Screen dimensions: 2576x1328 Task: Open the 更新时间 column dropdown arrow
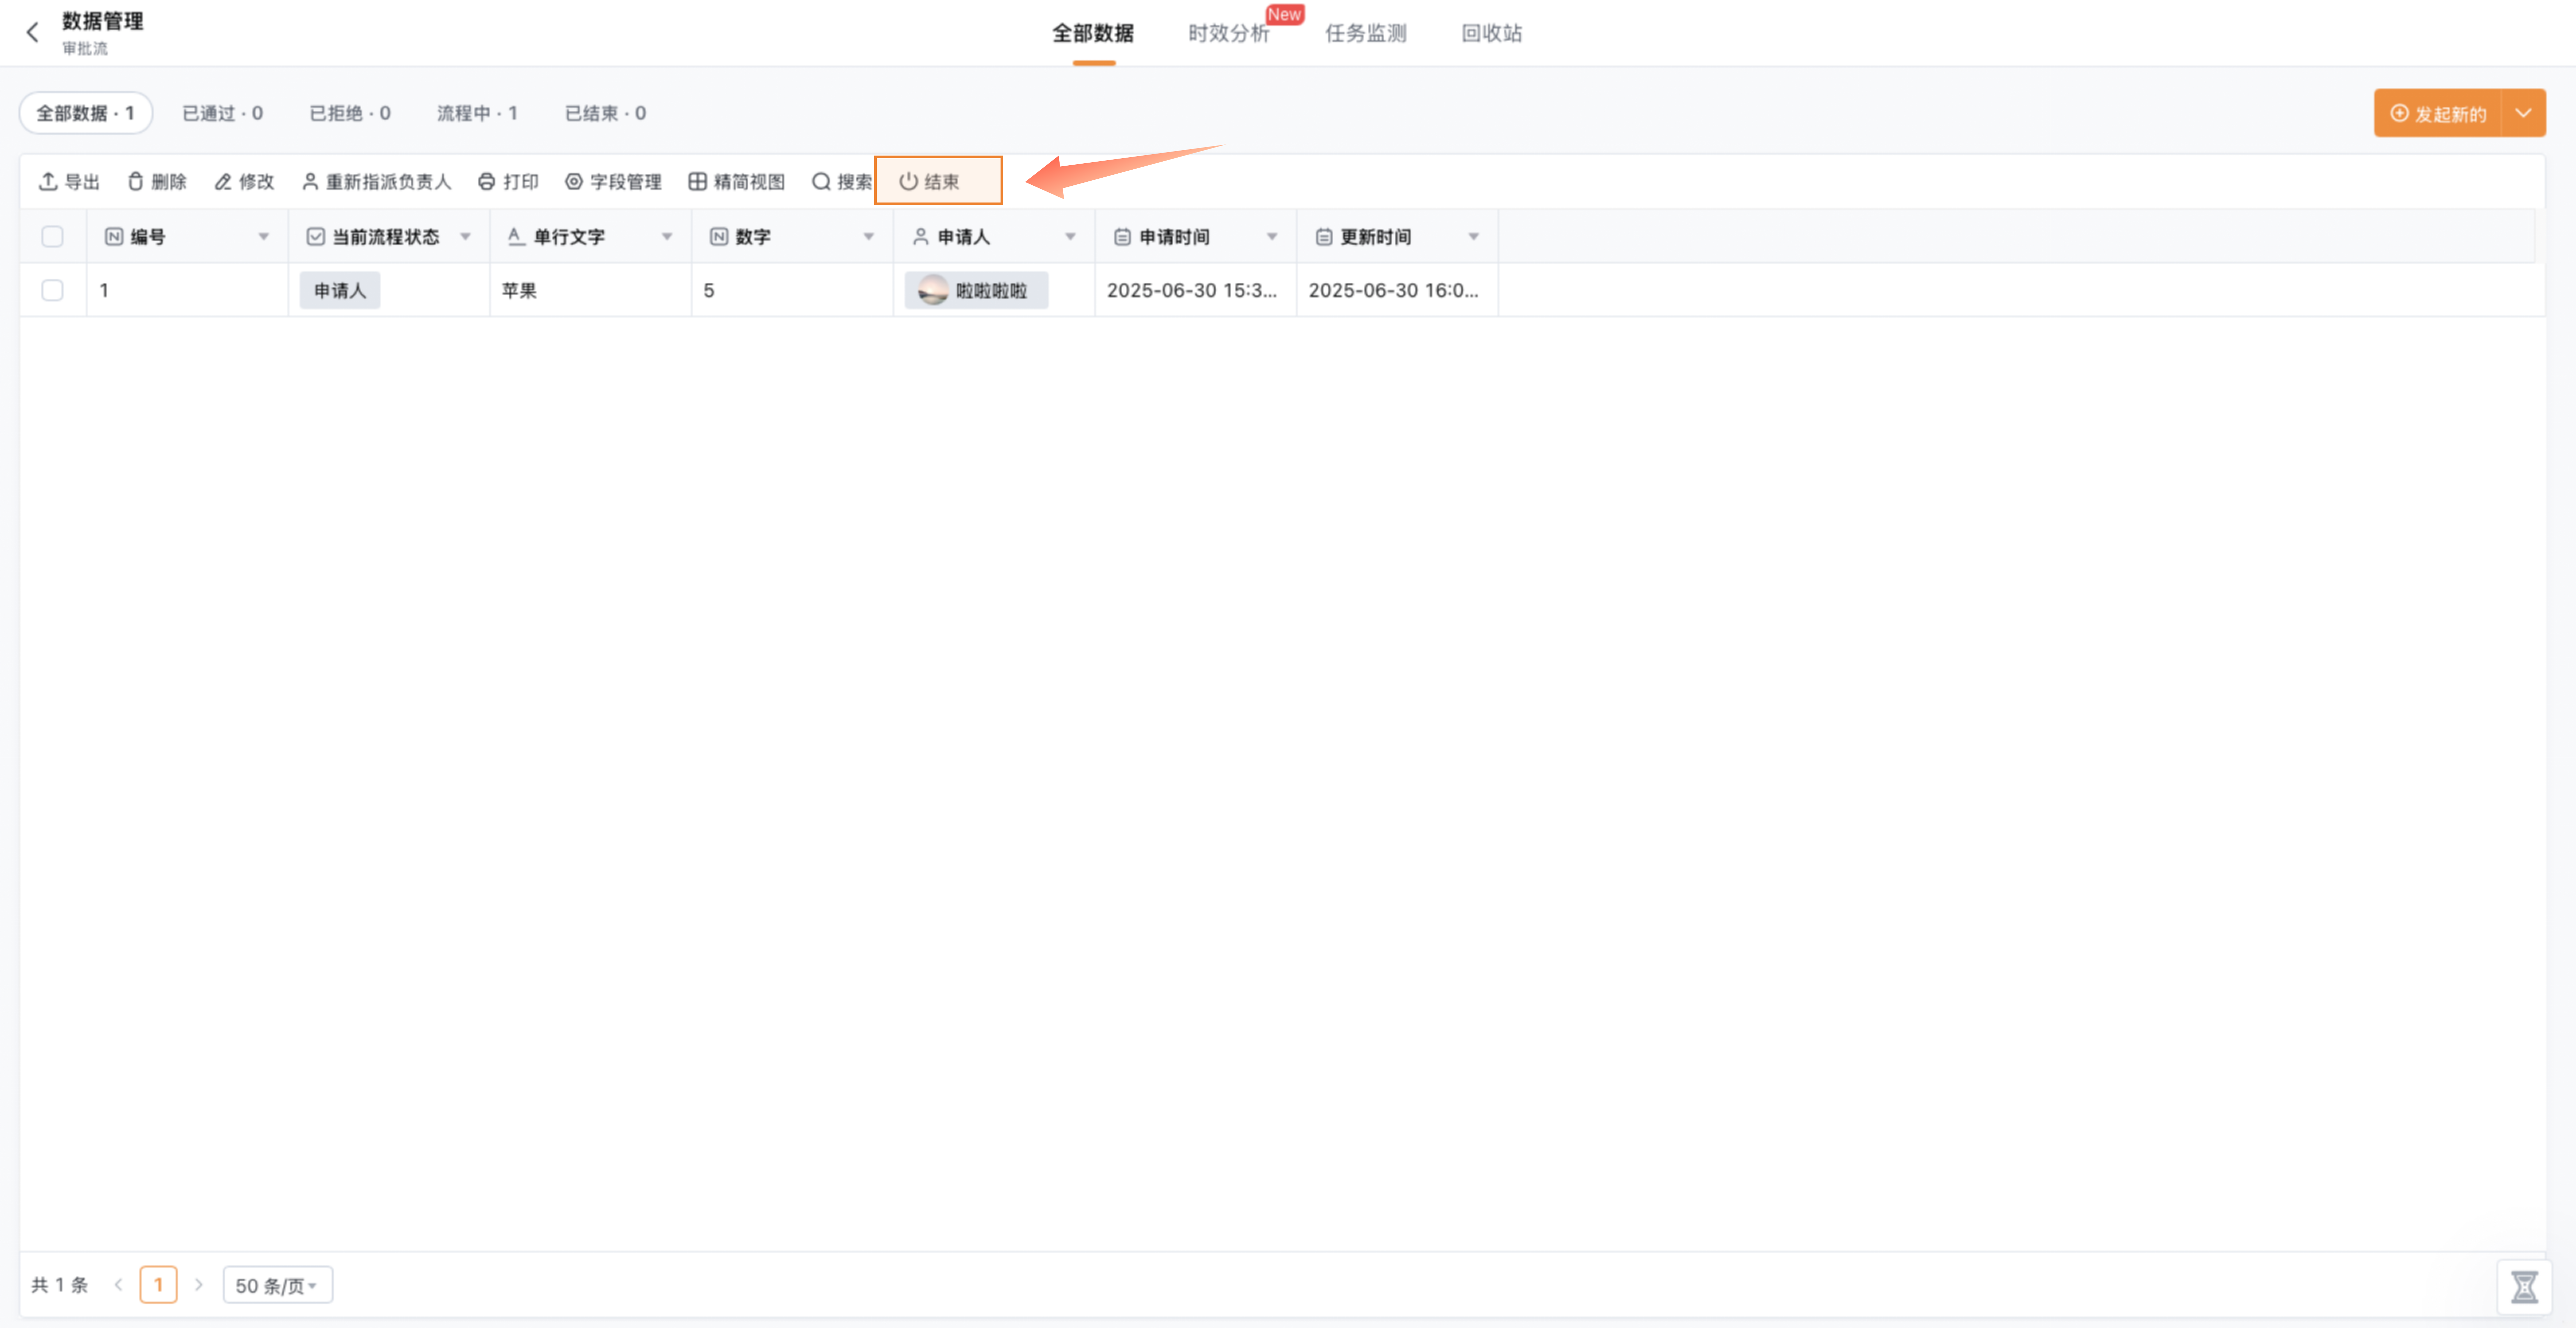pyautogui.click(x=1474, y=237)
